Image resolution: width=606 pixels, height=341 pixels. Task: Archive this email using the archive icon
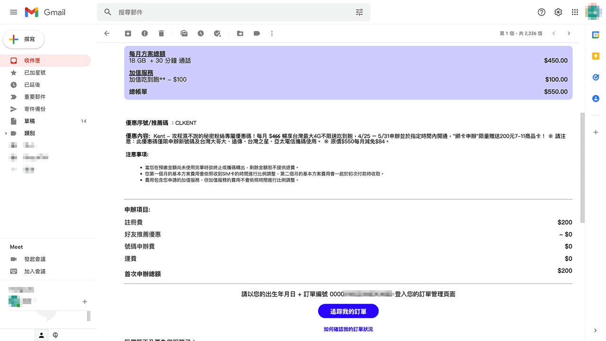pos(128,33)
